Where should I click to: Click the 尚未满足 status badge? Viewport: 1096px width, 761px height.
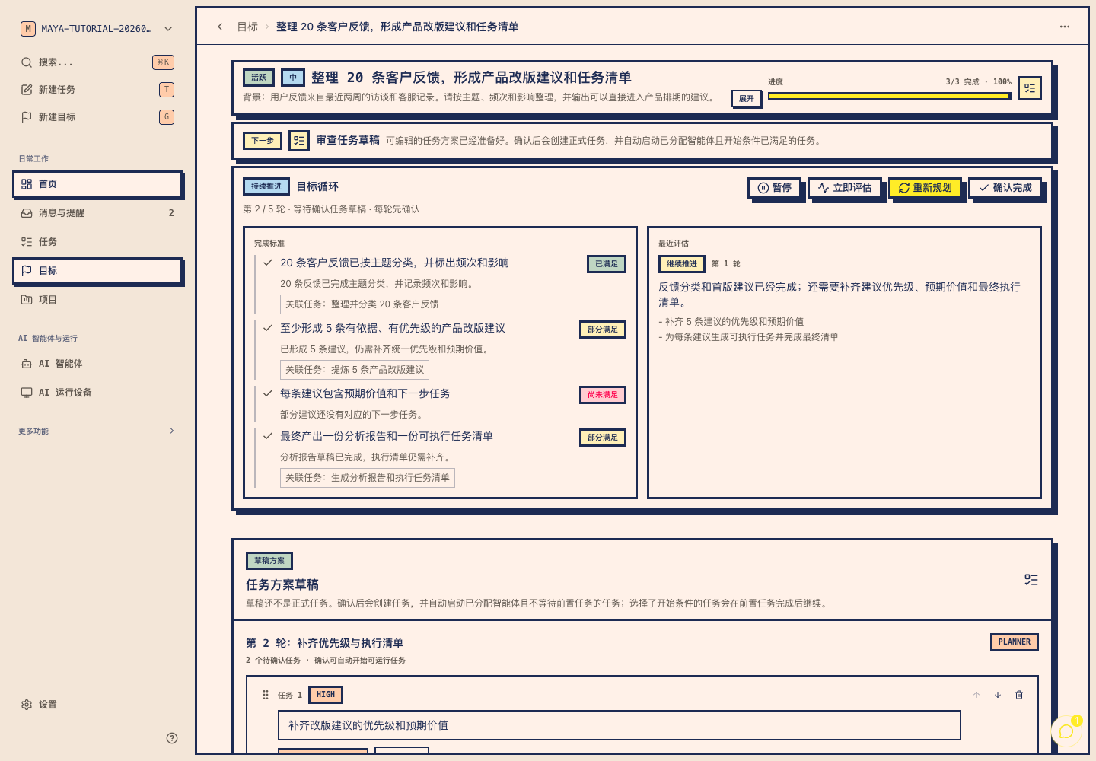tap(603, 395)
